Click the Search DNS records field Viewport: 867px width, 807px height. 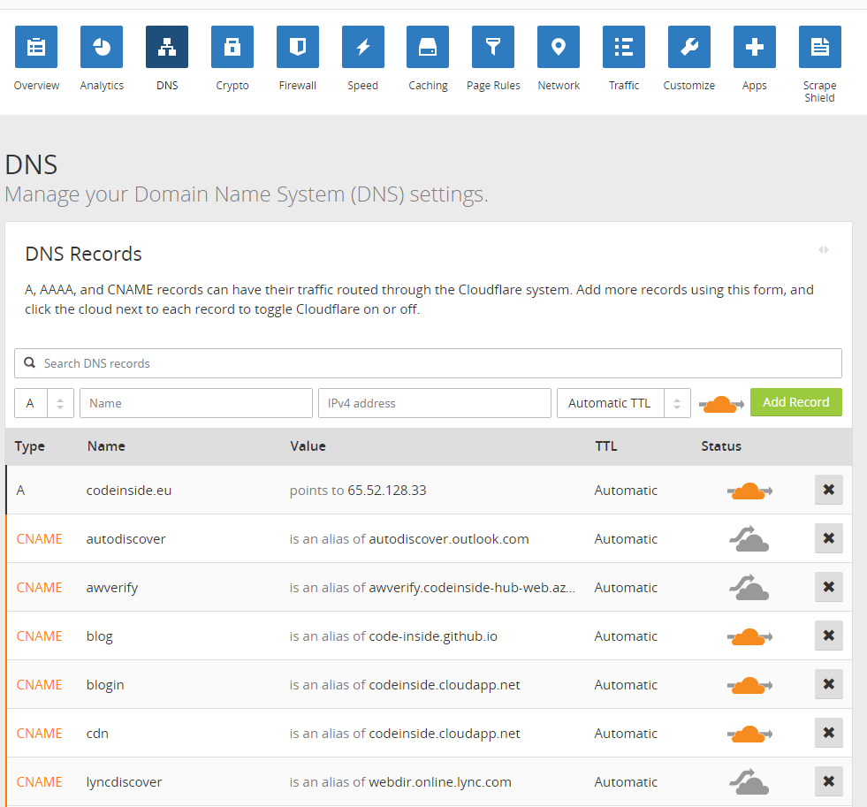(x=428, y=363)
